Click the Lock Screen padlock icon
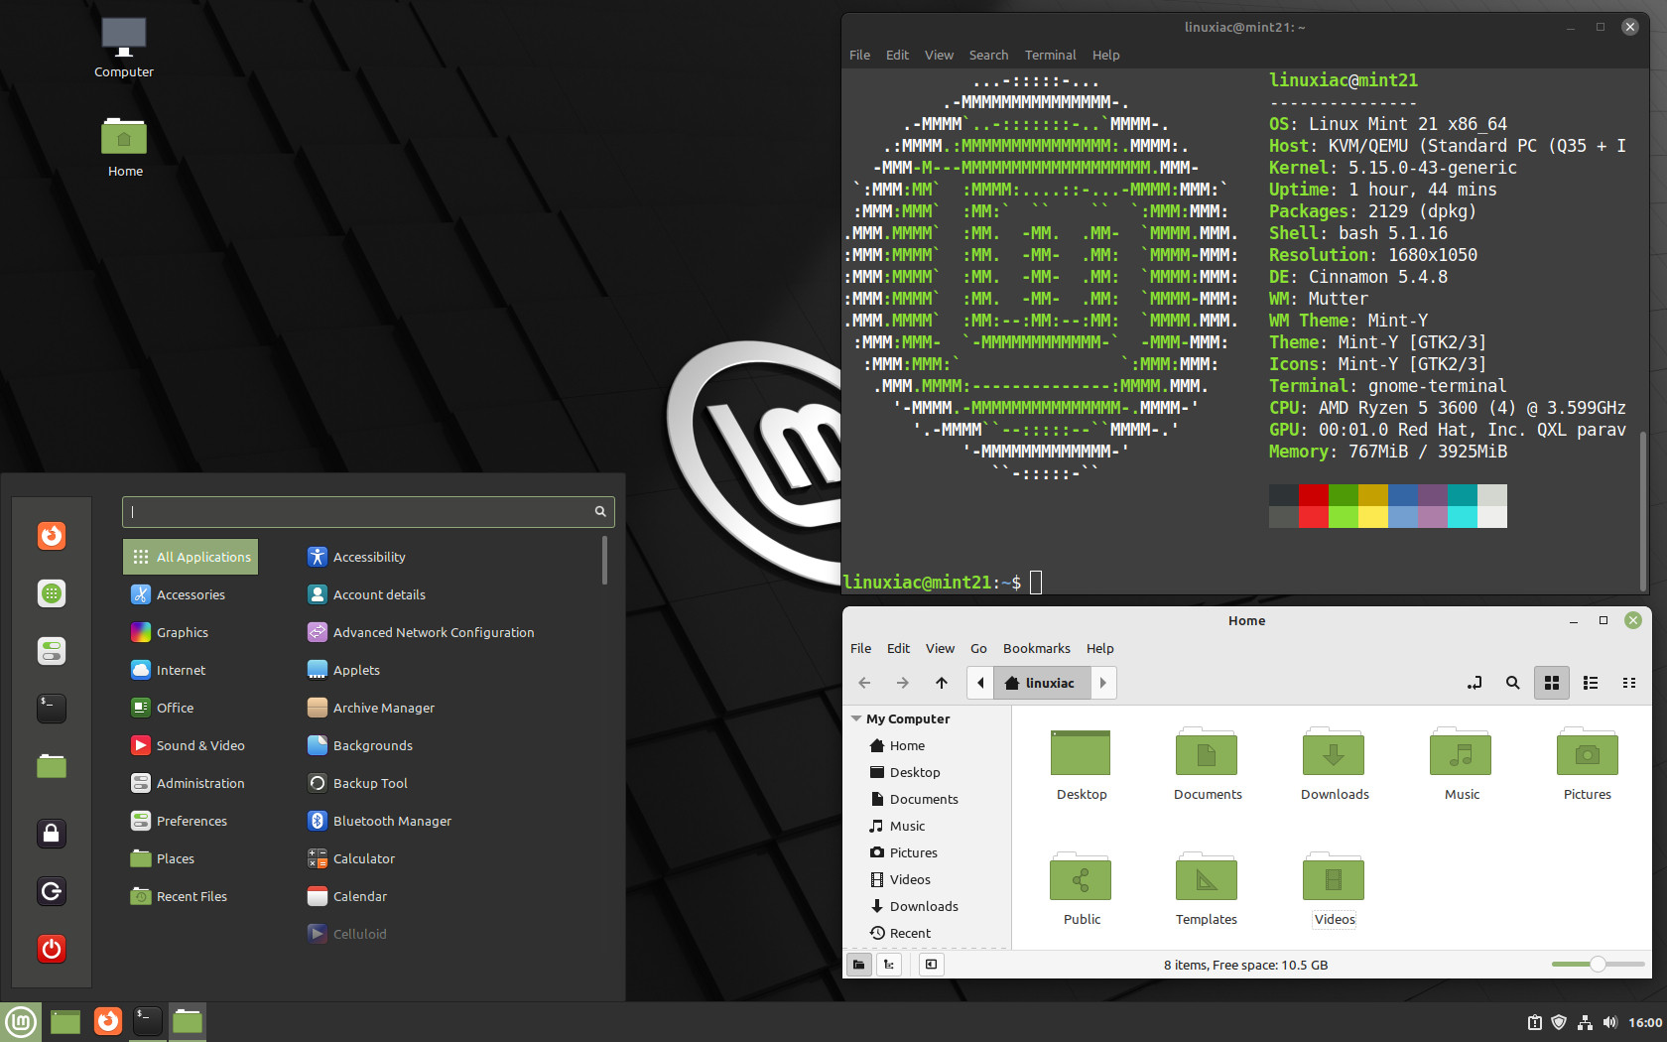1667x1042 pixels. tap(52, 833)
